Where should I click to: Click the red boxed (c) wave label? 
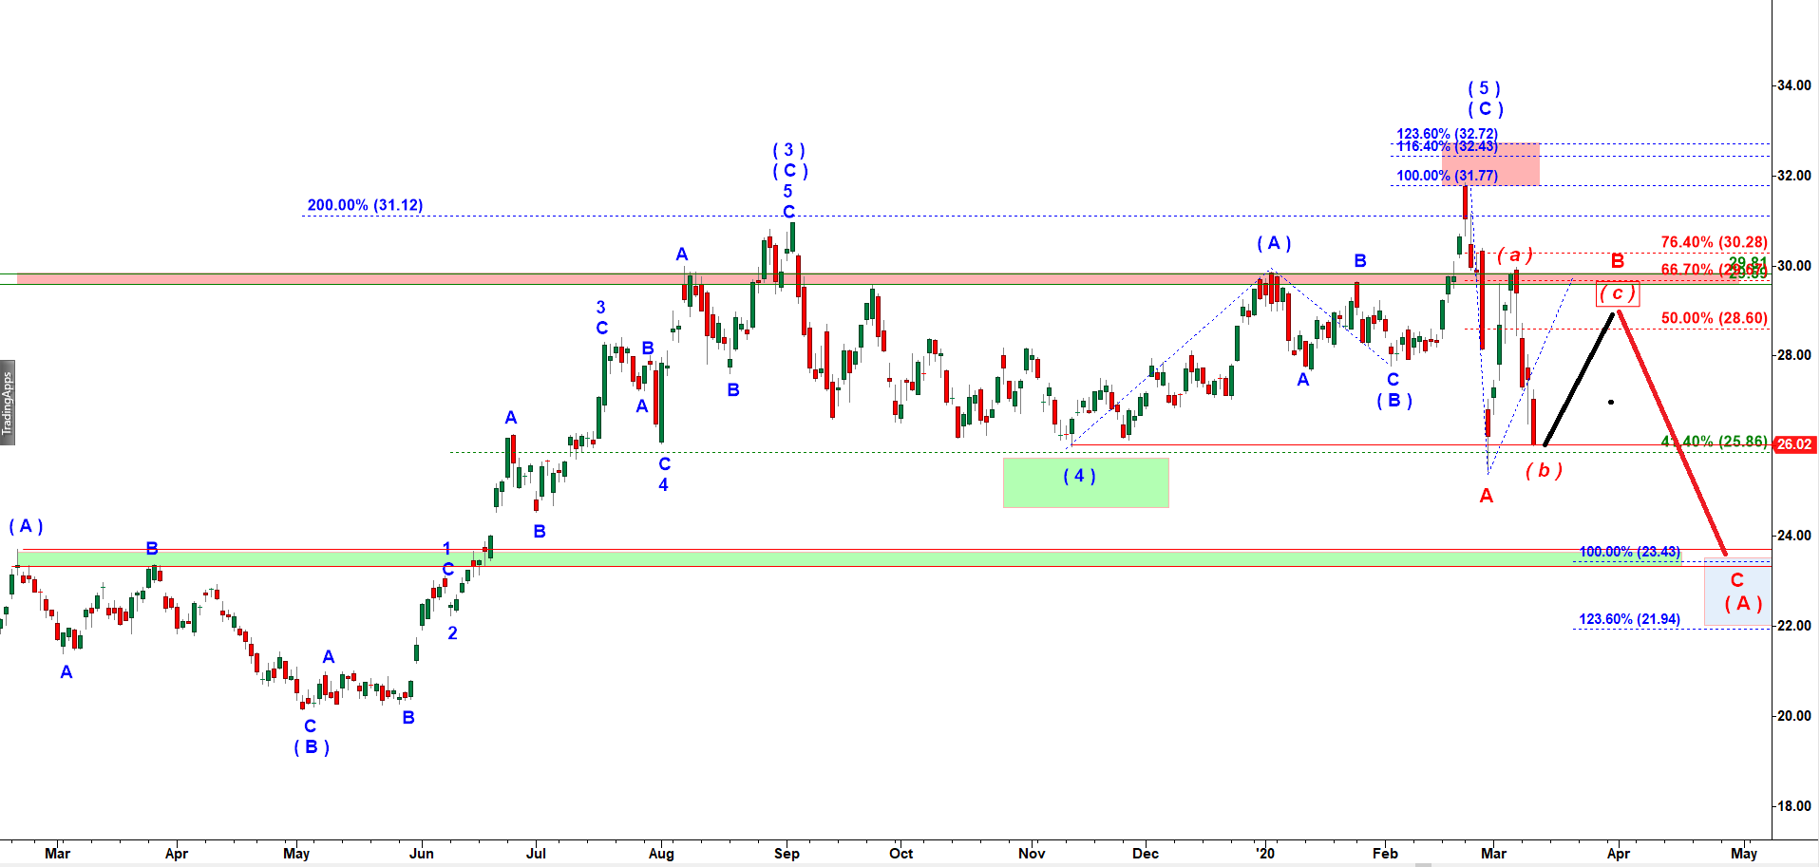click(x=1617, y=293)
